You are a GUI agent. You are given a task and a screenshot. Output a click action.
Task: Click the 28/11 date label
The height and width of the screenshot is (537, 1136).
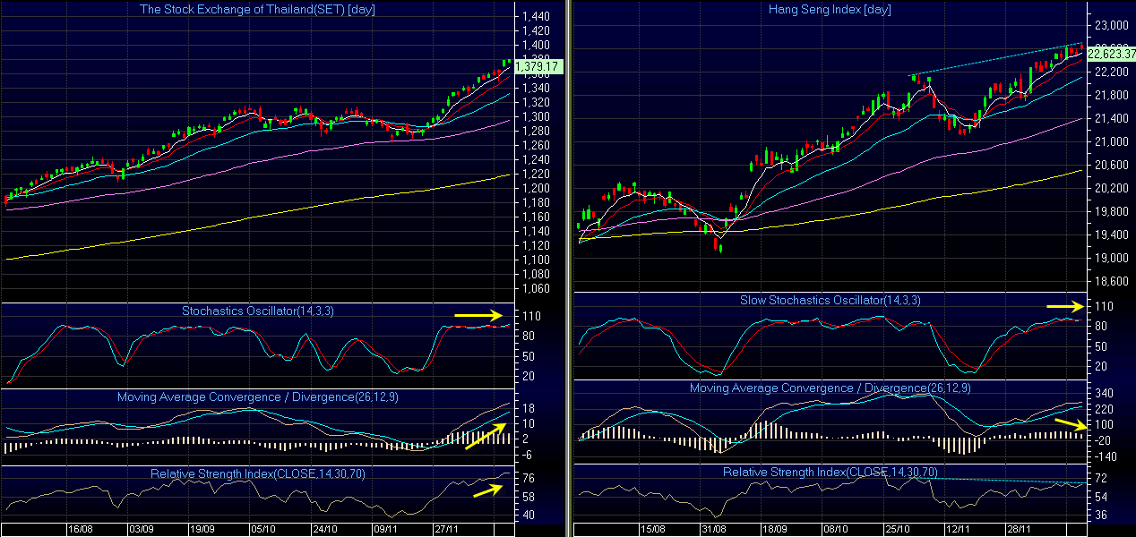tap(1021, 530)
